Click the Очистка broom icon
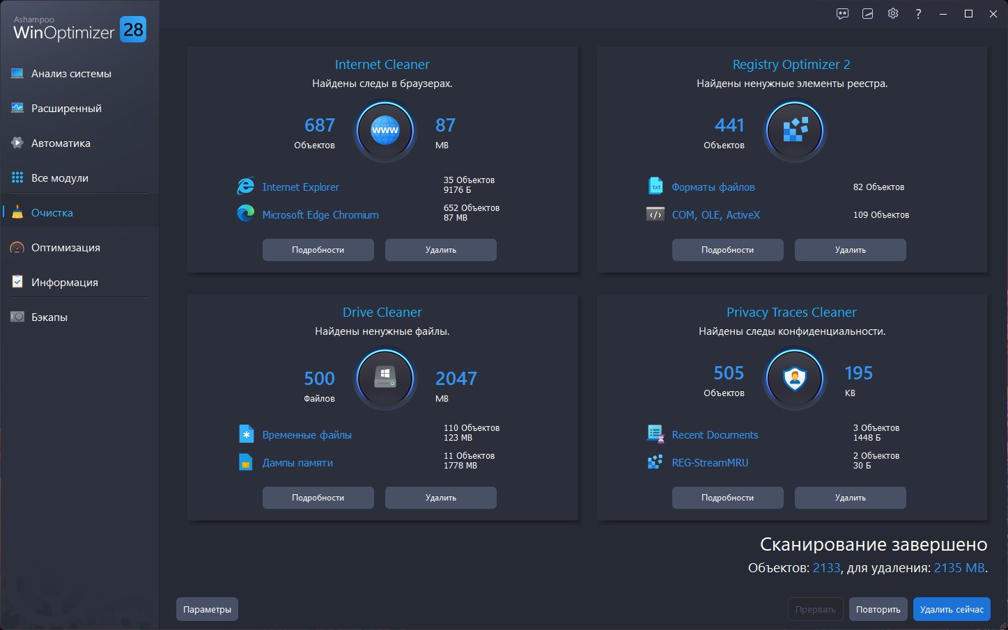This screenshot has height=630, width=1008. [17, 212]
